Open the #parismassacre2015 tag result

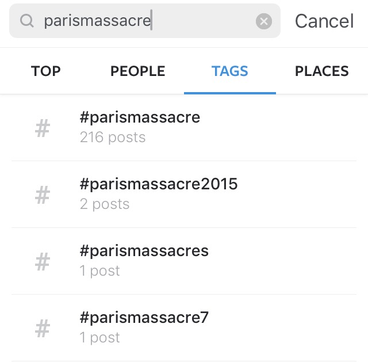[x=158, y=184]
